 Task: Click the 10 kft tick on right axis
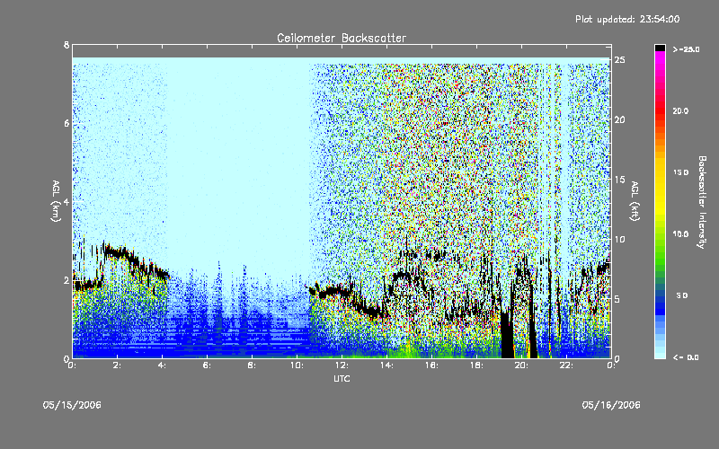(620, 239)
